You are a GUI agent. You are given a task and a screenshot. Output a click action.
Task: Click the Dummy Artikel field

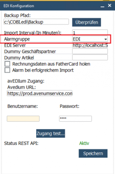90,57
